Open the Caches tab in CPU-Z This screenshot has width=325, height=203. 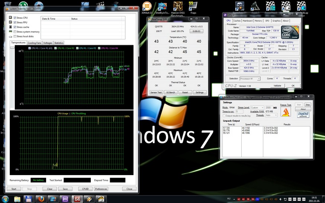(x=237, y=21)
